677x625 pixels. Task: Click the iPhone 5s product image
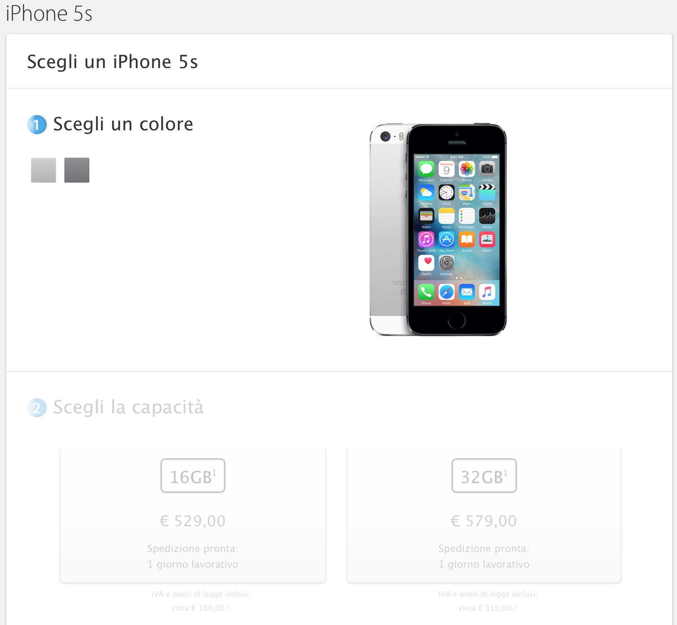point(438,229)
